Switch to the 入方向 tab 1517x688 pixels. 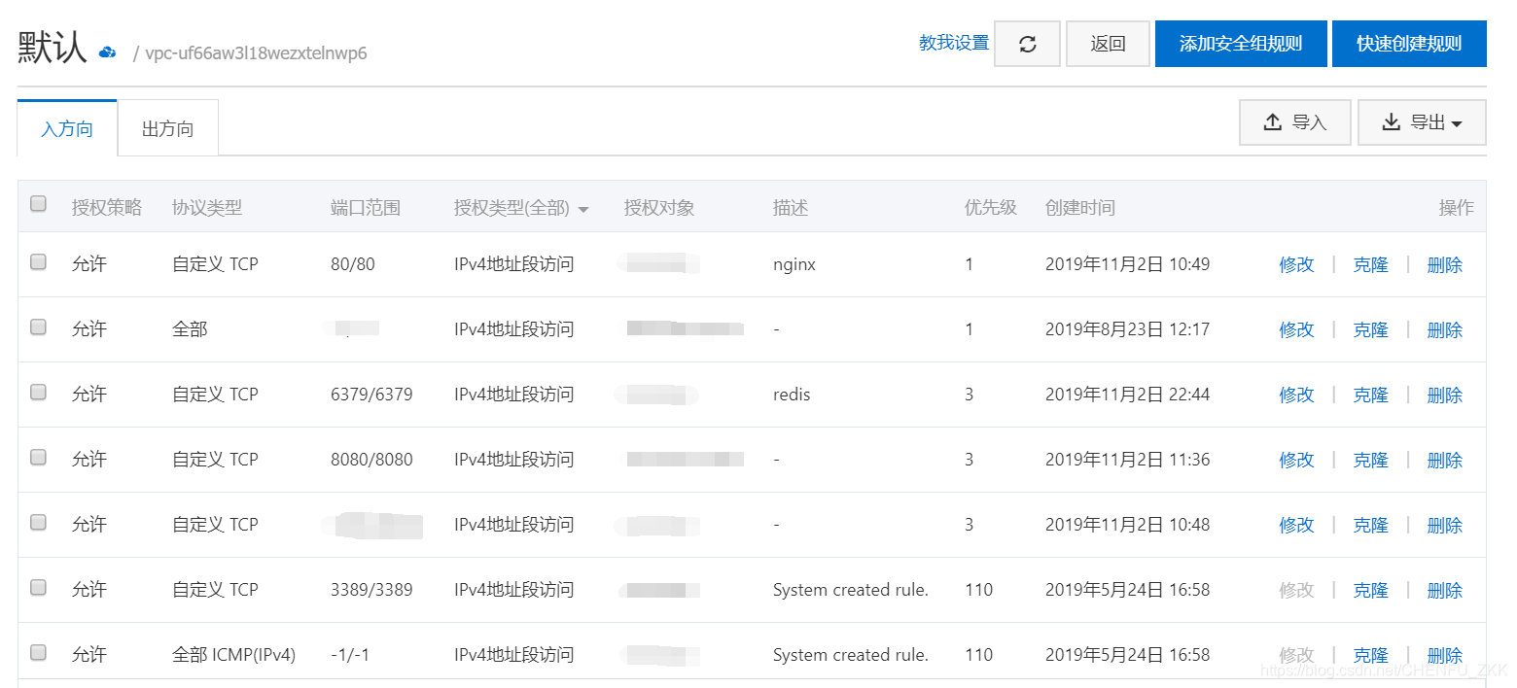(x=67, y=128)
